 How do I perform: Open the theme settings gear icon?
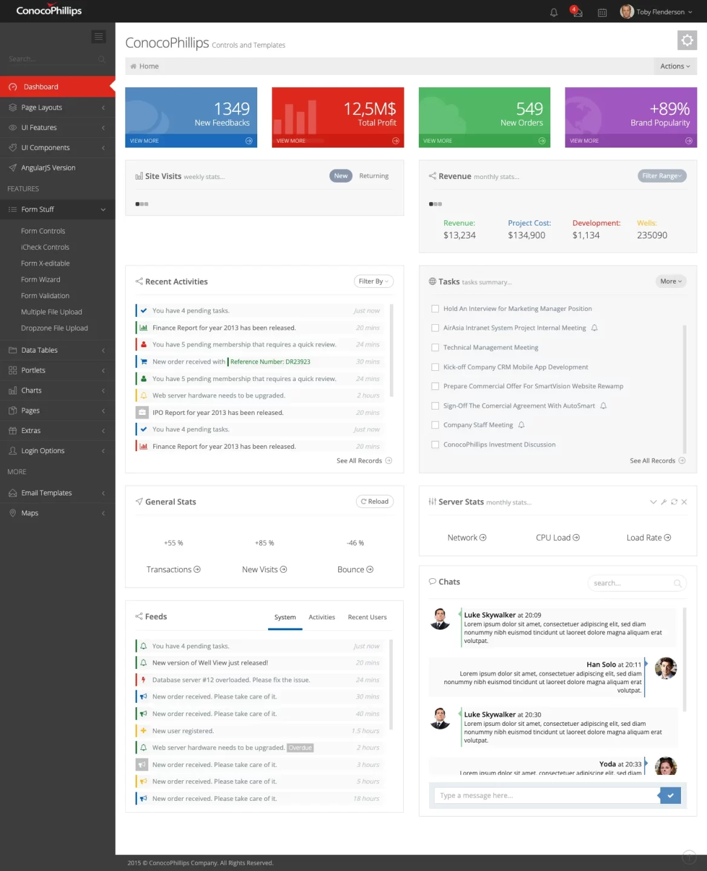point(687,40)
